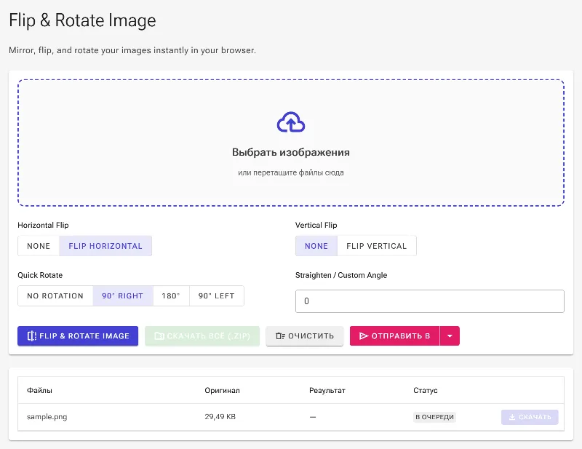Click the 'Vertical Flip' label
The height and width of the screenshot is (449, 582).
(316, 225)
